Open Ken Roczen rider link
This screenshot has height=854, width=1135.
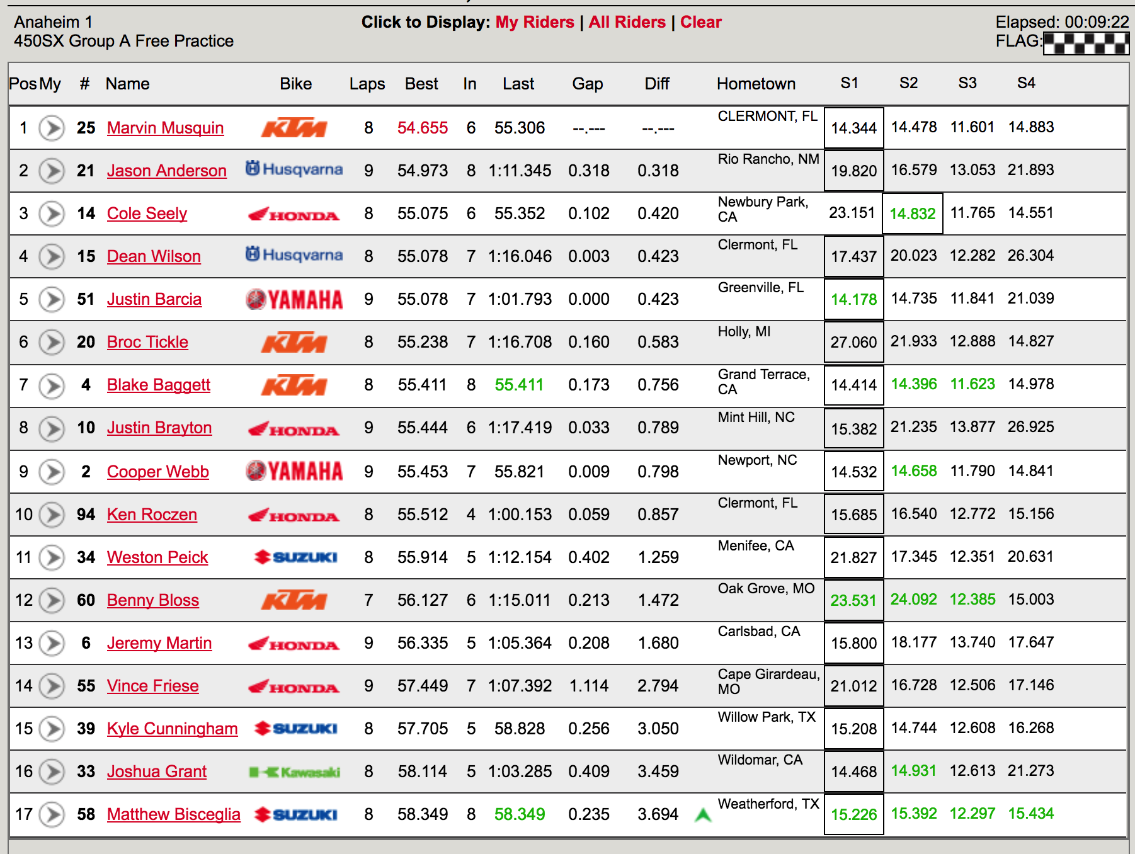(152, 515)
